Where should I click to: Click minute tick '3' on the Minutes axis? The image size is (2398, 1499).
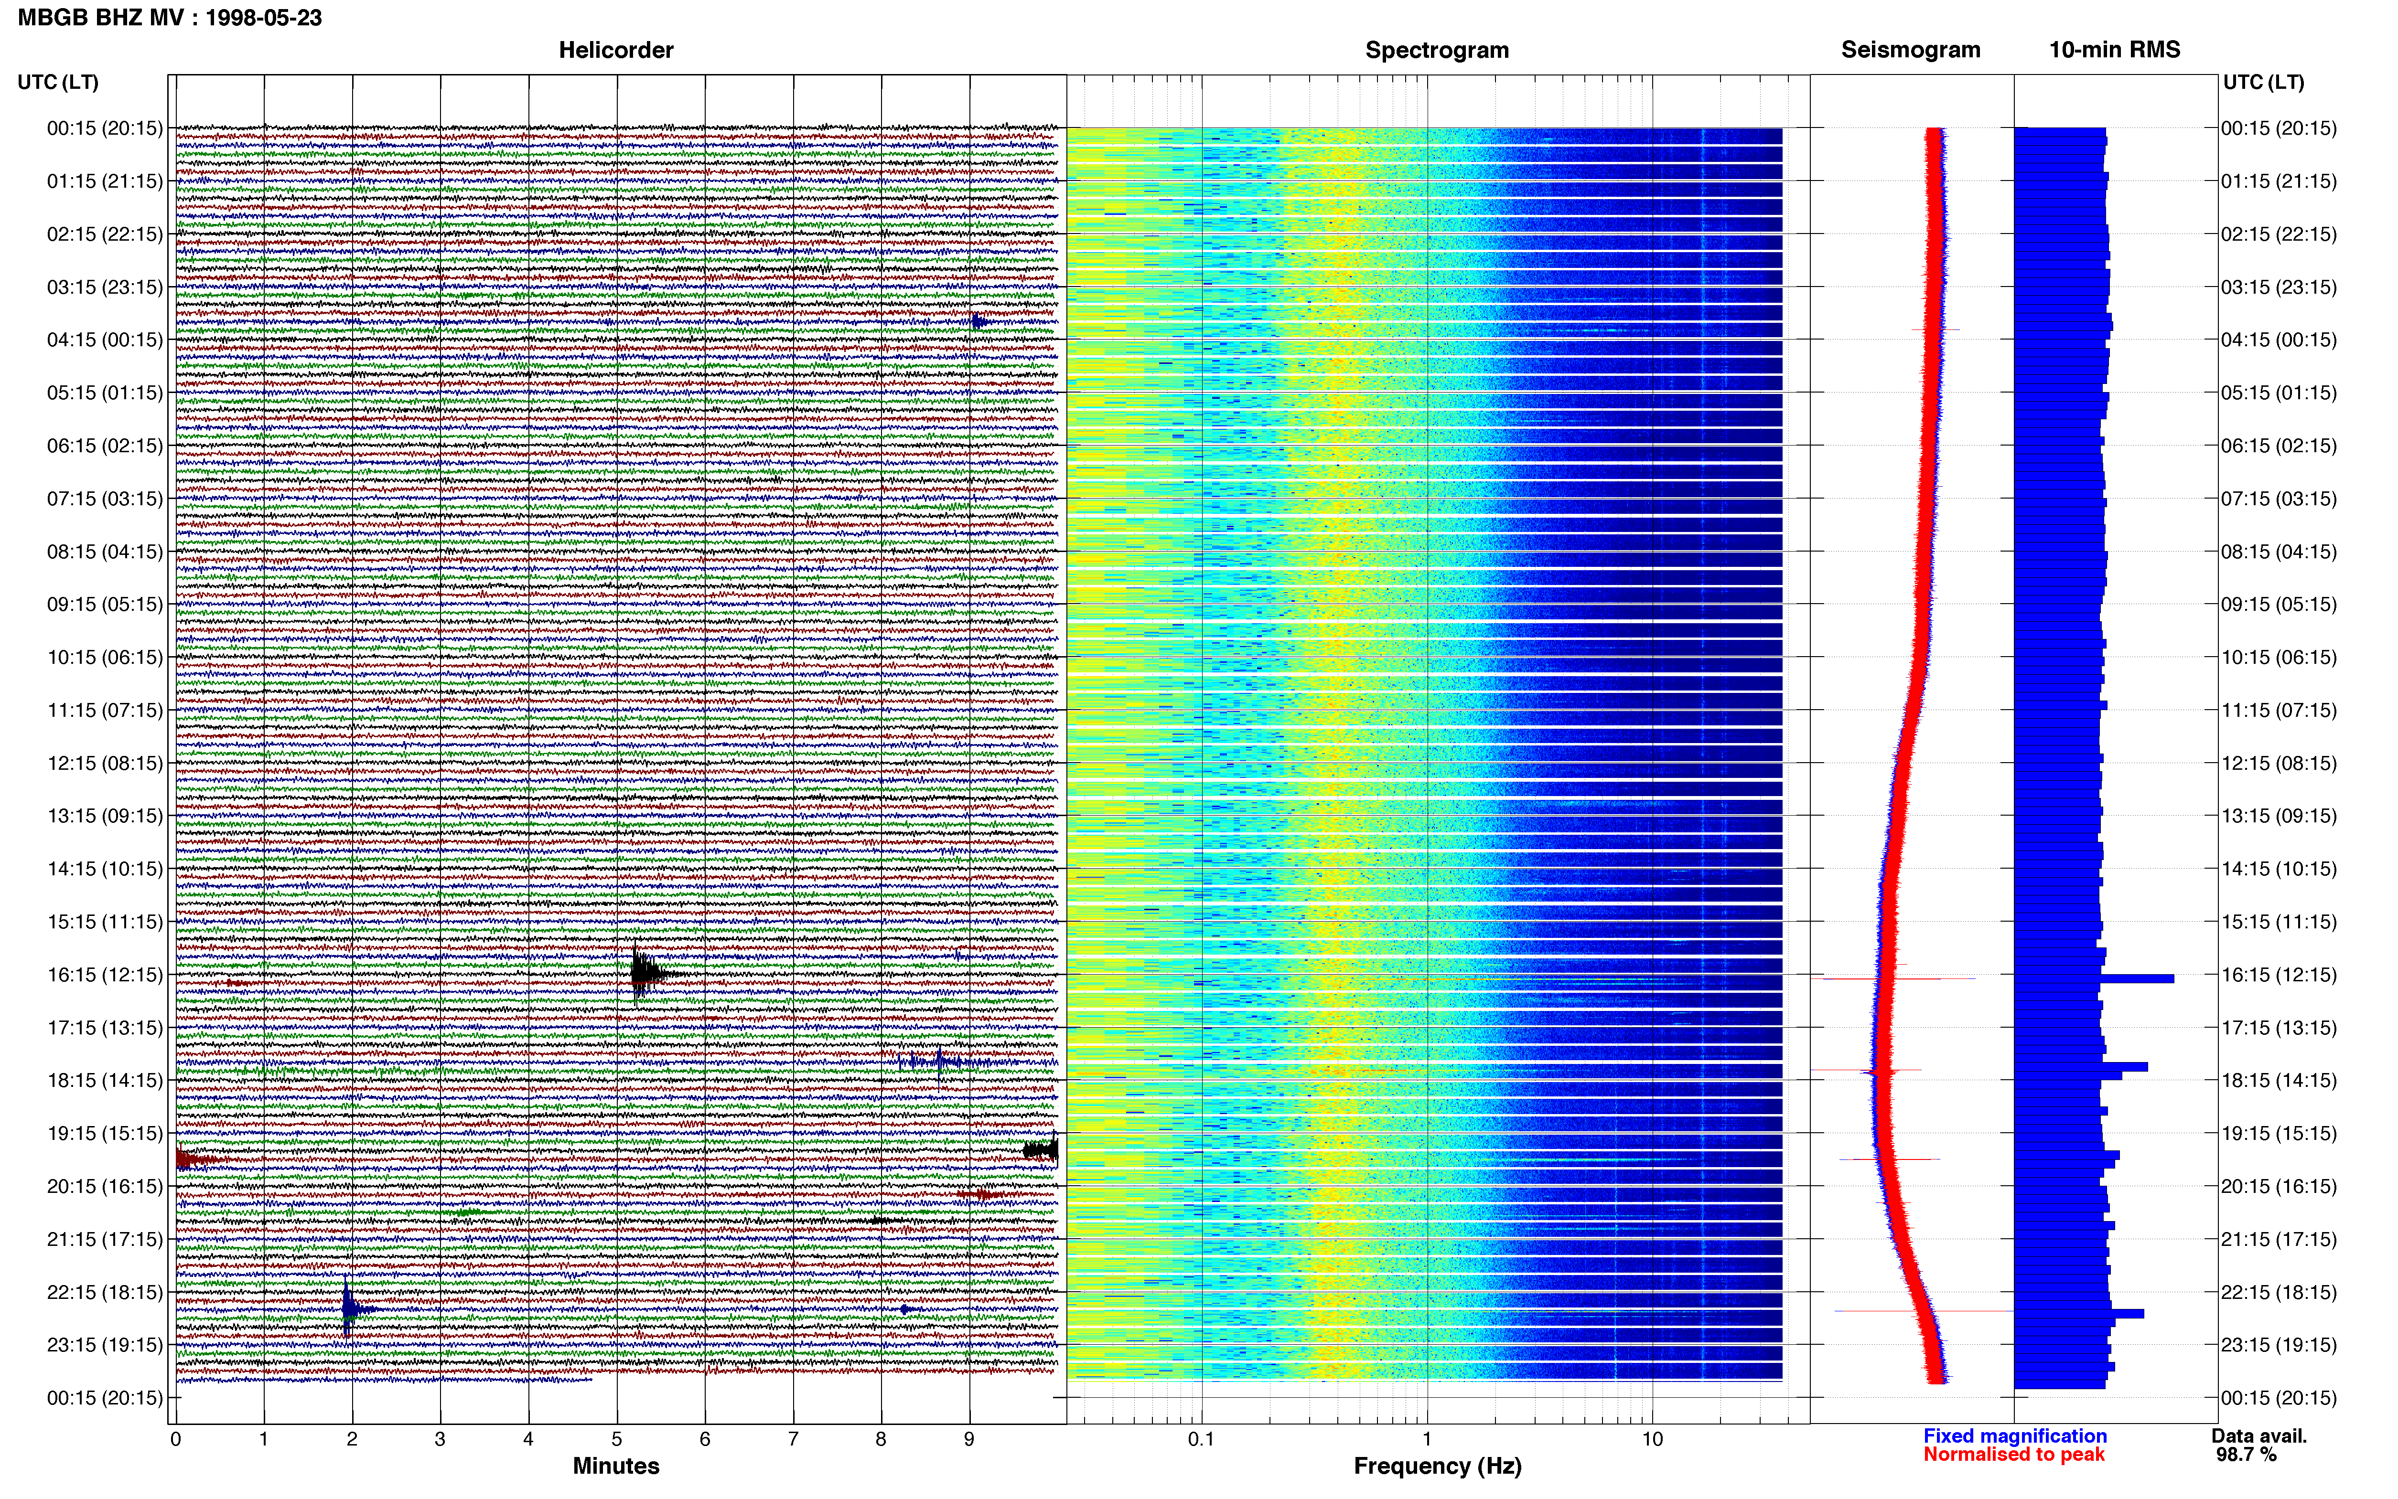tap(441, 1439)
